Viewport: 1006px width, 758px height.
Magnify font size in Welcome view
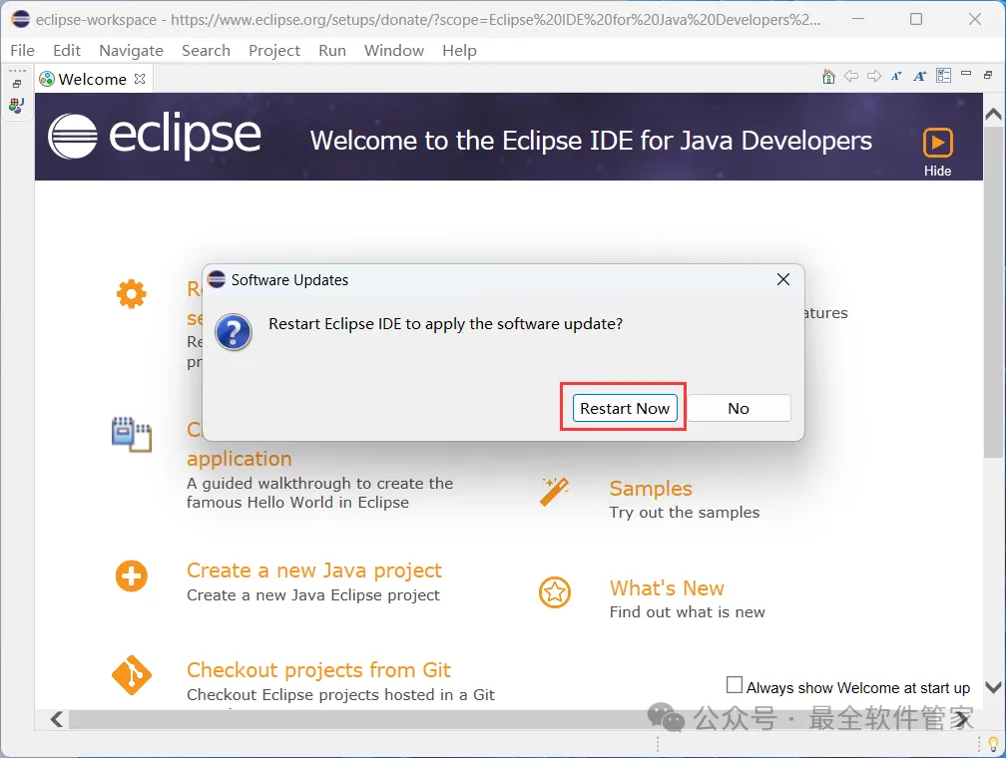click(920, 77)
